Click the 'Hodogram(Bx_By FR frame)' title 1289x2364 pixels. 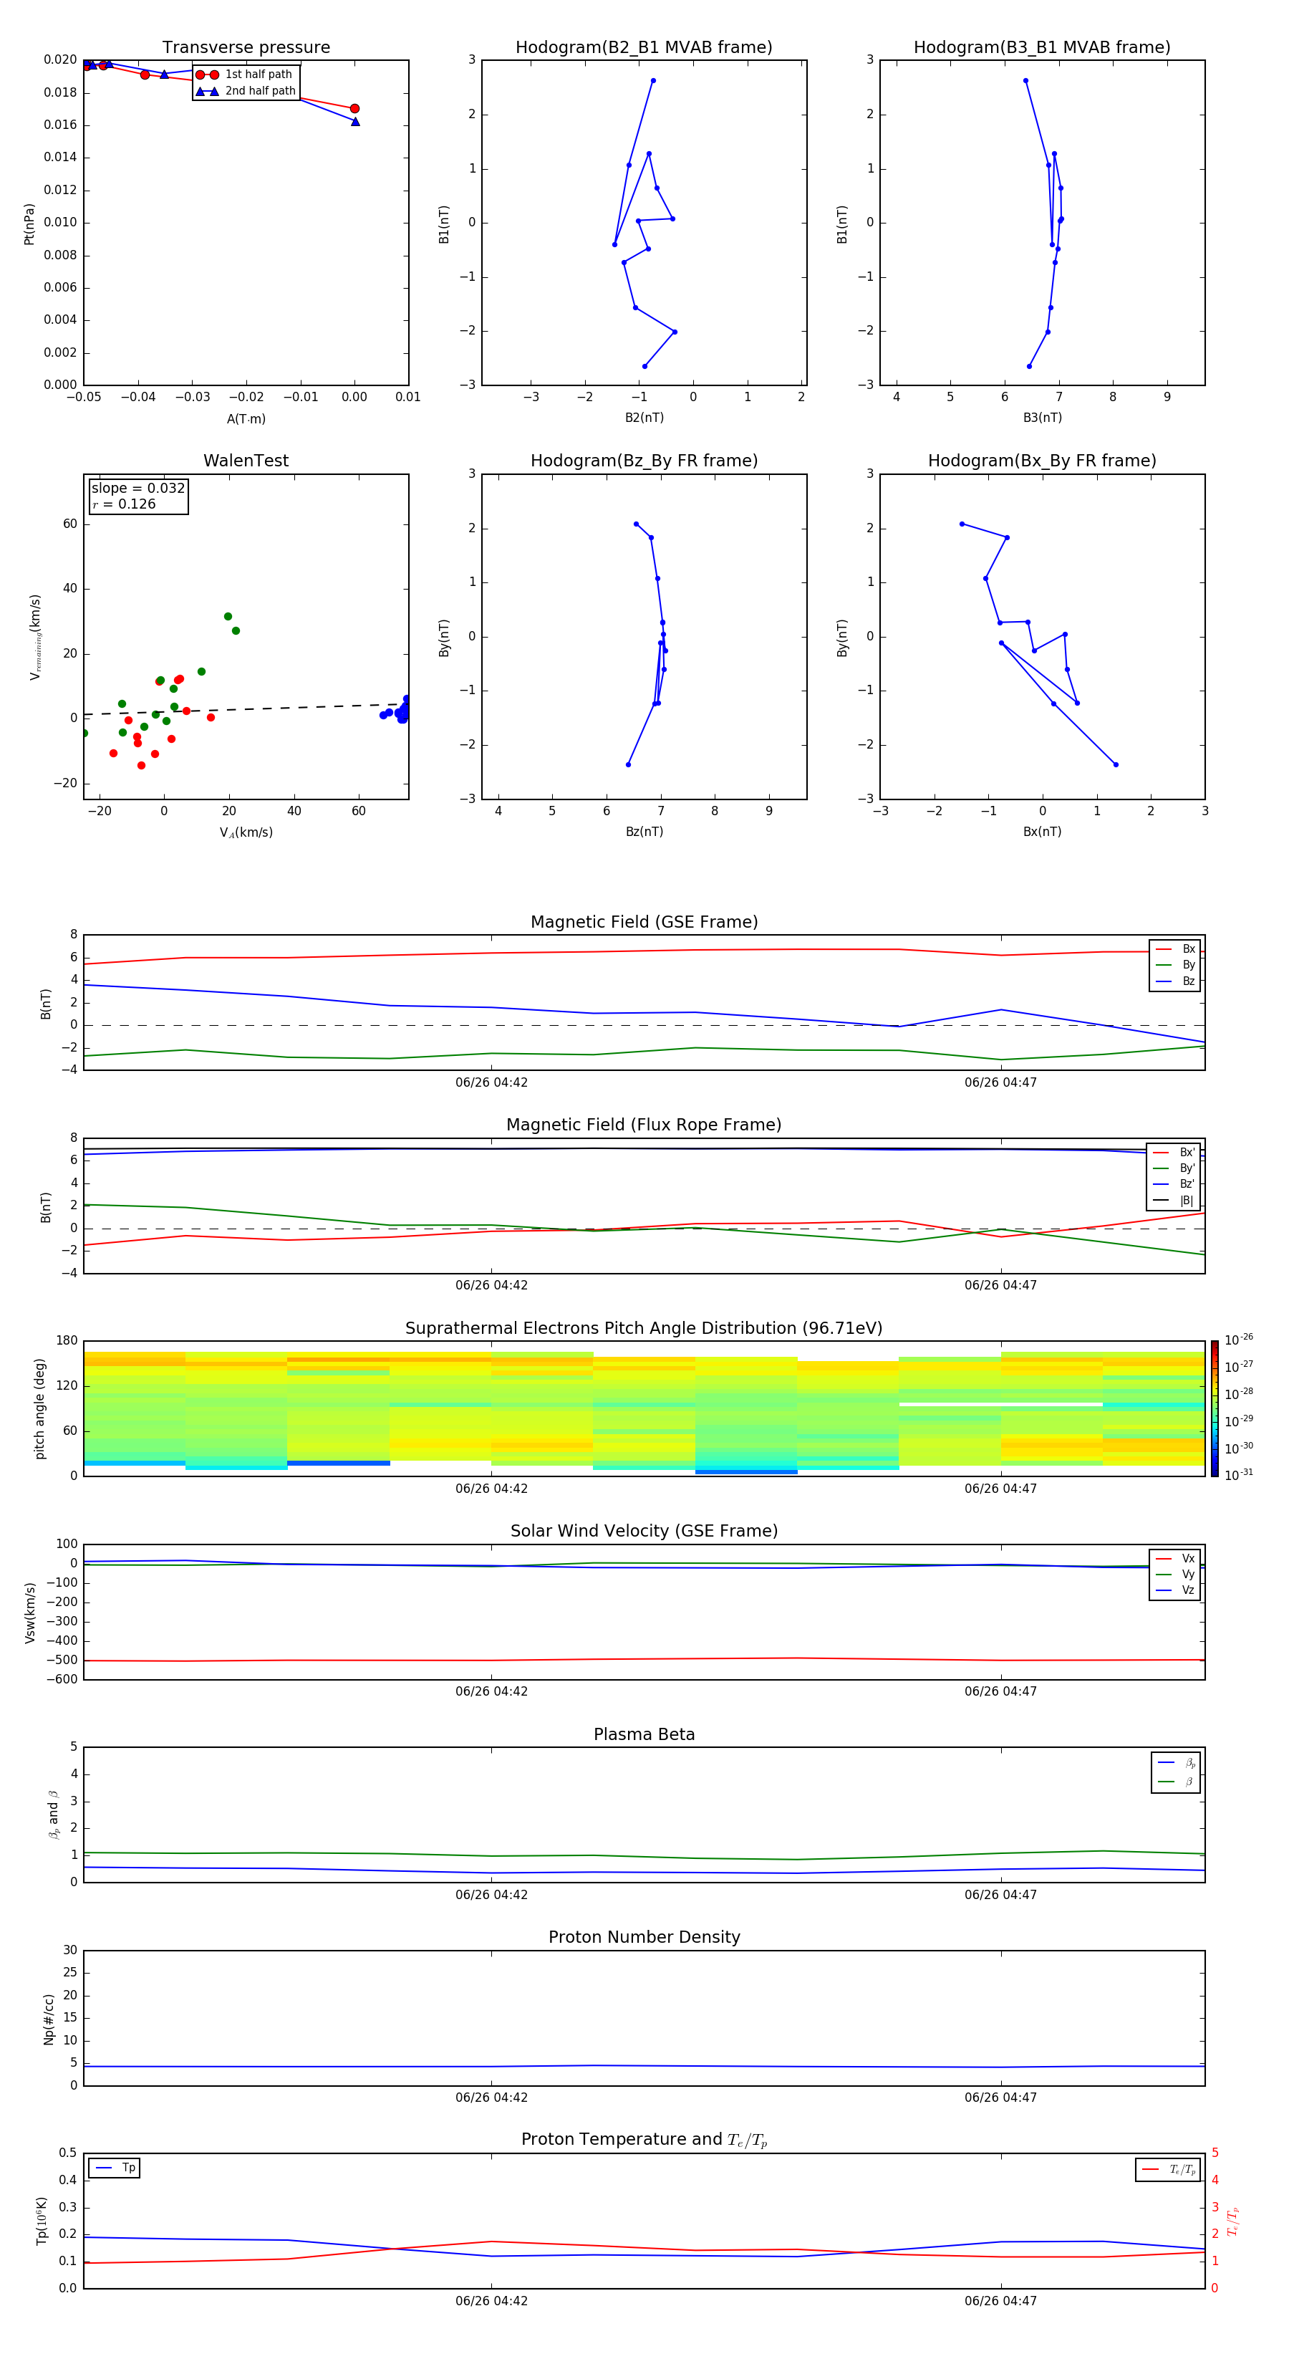[x=1042, y=461]
